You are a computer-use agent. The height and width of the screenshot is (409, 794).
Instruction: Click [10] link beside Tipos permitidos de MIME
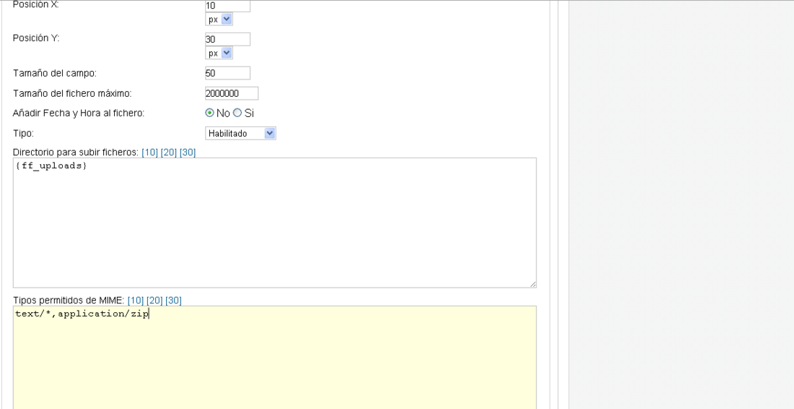(x=136, y=301)
